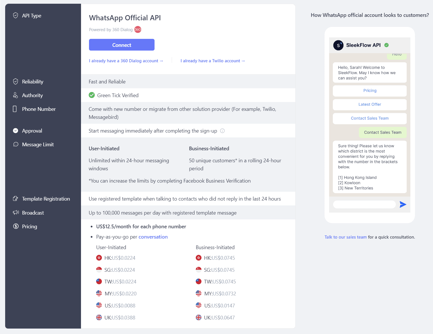433x334 pixels.
Task: Click the Pricing quick reply in chat preview
Action: point(370,91)
